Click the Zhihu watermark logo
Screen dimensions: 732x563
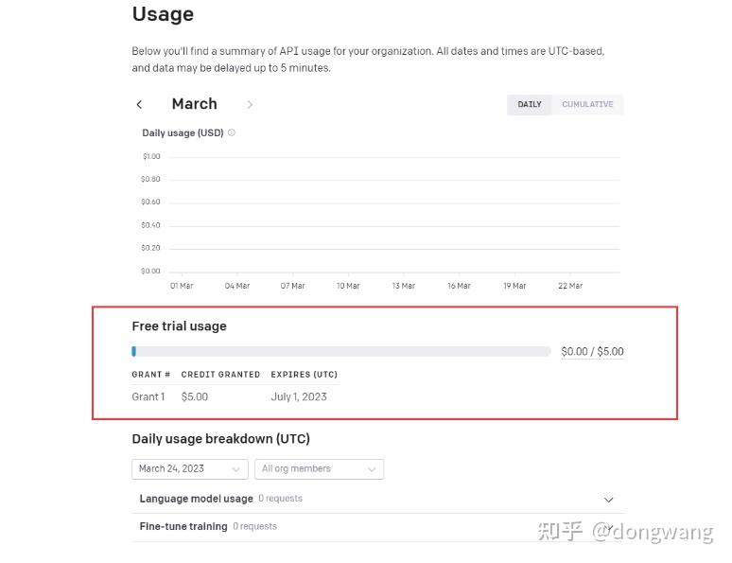coord(559,532)
